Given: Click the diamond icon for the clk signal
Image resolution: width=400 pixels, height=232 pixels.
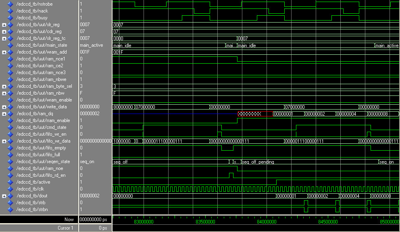Looking at the screenshot, I should click(10, 189).
